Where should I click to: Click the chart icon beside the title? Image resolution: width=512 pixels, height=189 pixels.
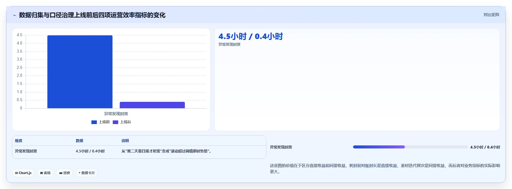coord(14,15)
